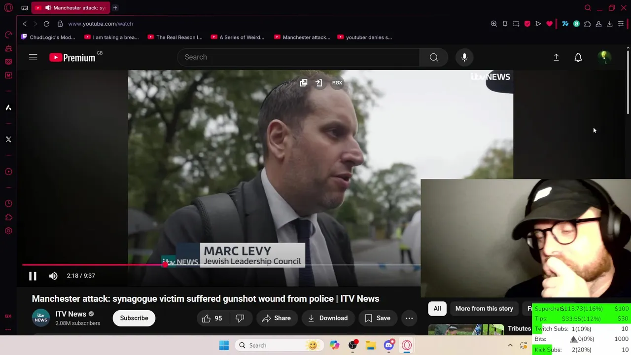Open a new browser tab

click(x=115, y=8)
